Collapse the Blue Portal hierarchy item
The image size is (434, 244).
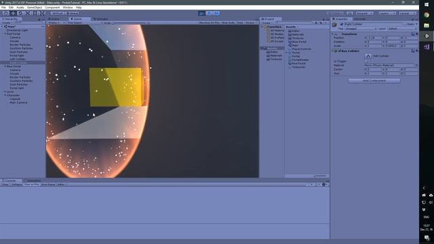5,66
